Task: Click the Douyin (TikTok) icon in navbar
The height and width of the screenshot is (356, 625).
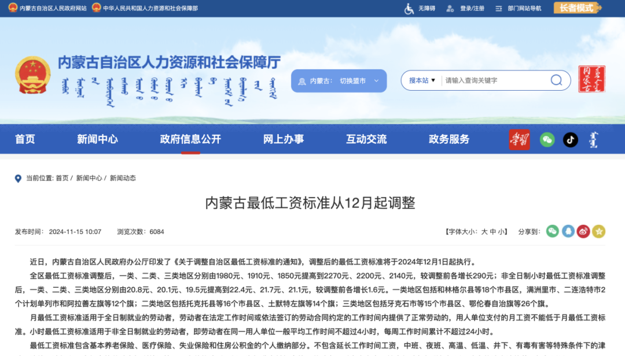Action: pyautogui.click(x=570, y=139)
